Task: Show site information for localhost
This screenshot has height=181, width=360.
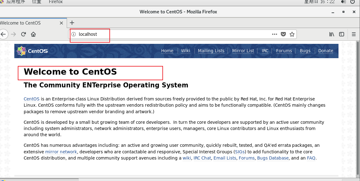Action: (x=74, y=35)
